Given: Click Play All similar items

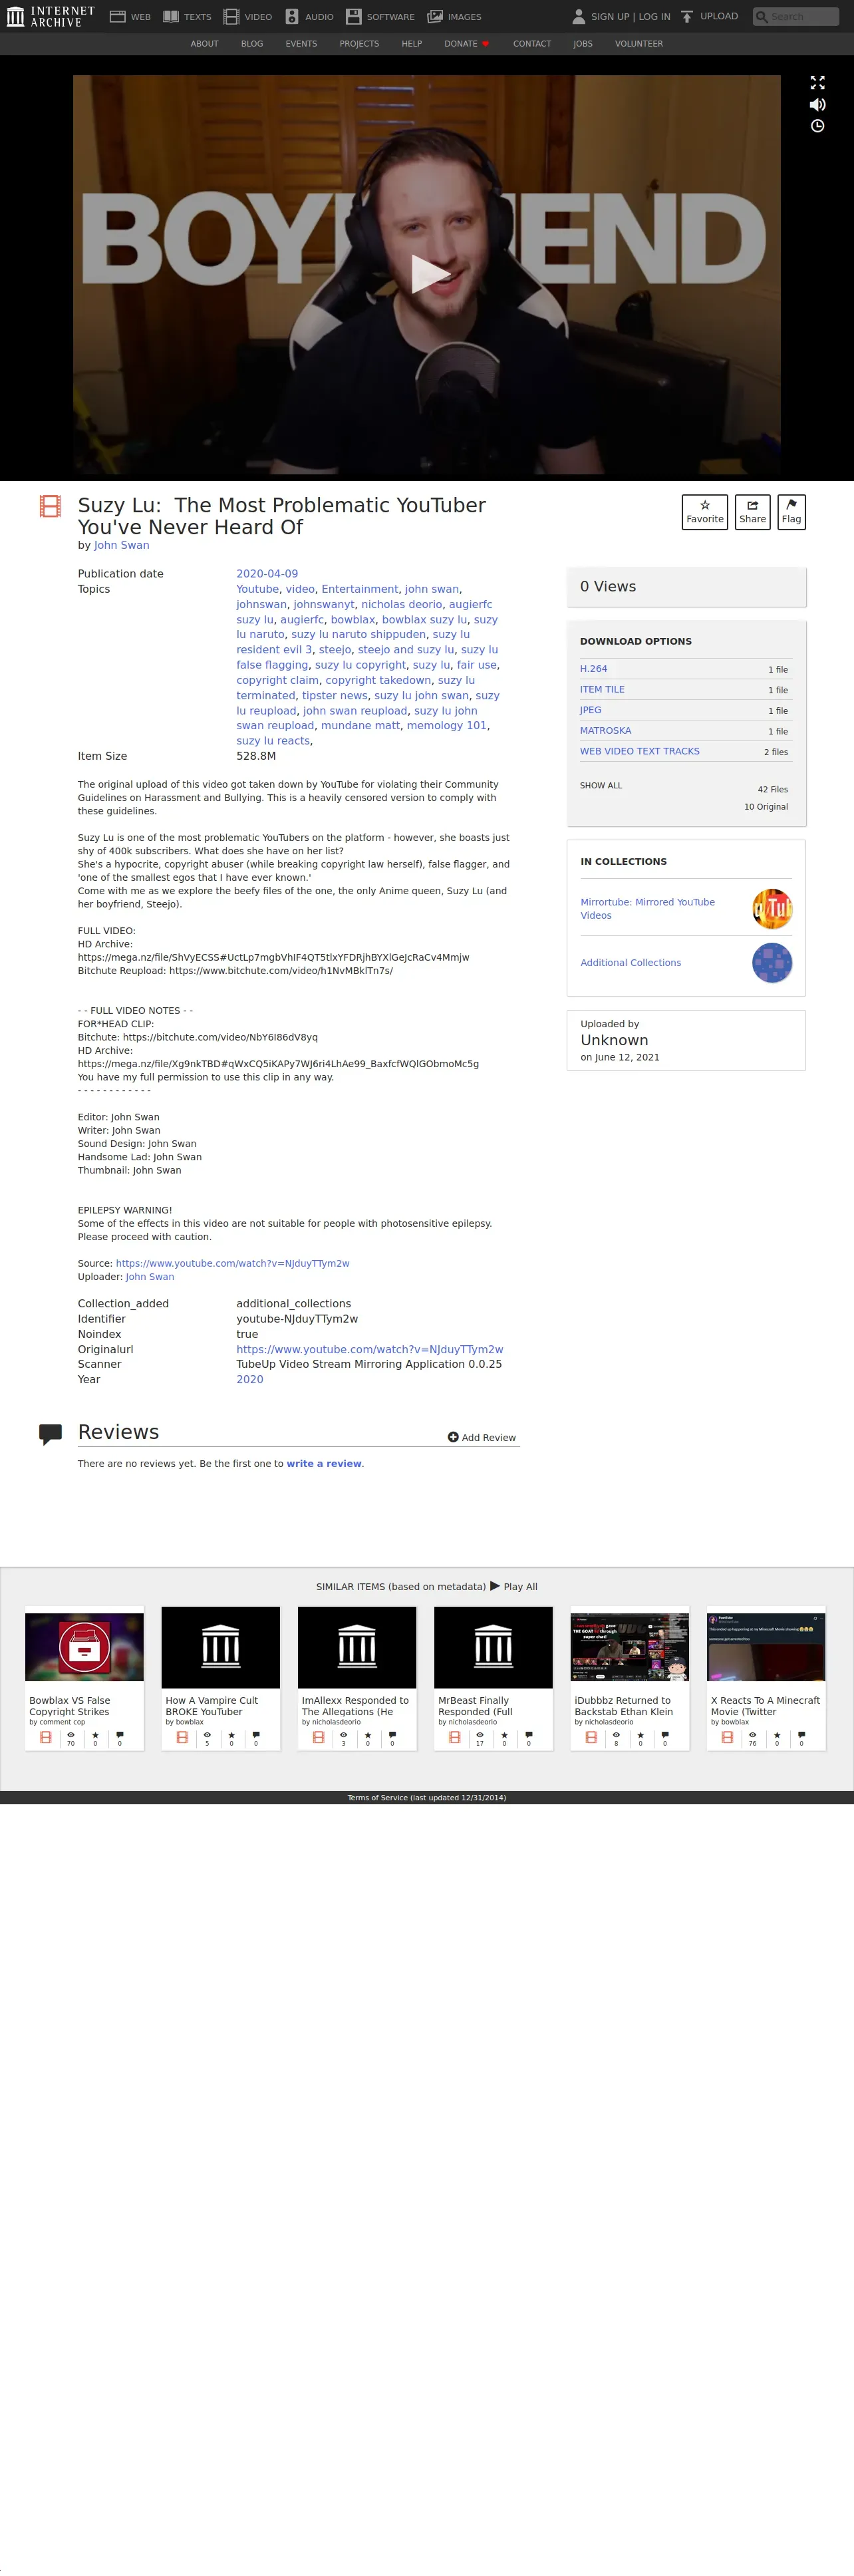Looking at the screenshot, I should pyautogui.click(x=513, y=1587).
